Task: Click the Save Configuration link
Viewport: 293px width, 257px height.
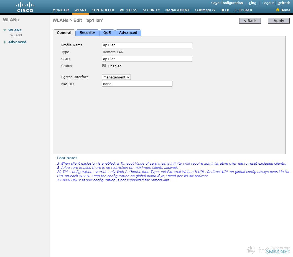Action: pyautogui.click(x=227, y=3)
